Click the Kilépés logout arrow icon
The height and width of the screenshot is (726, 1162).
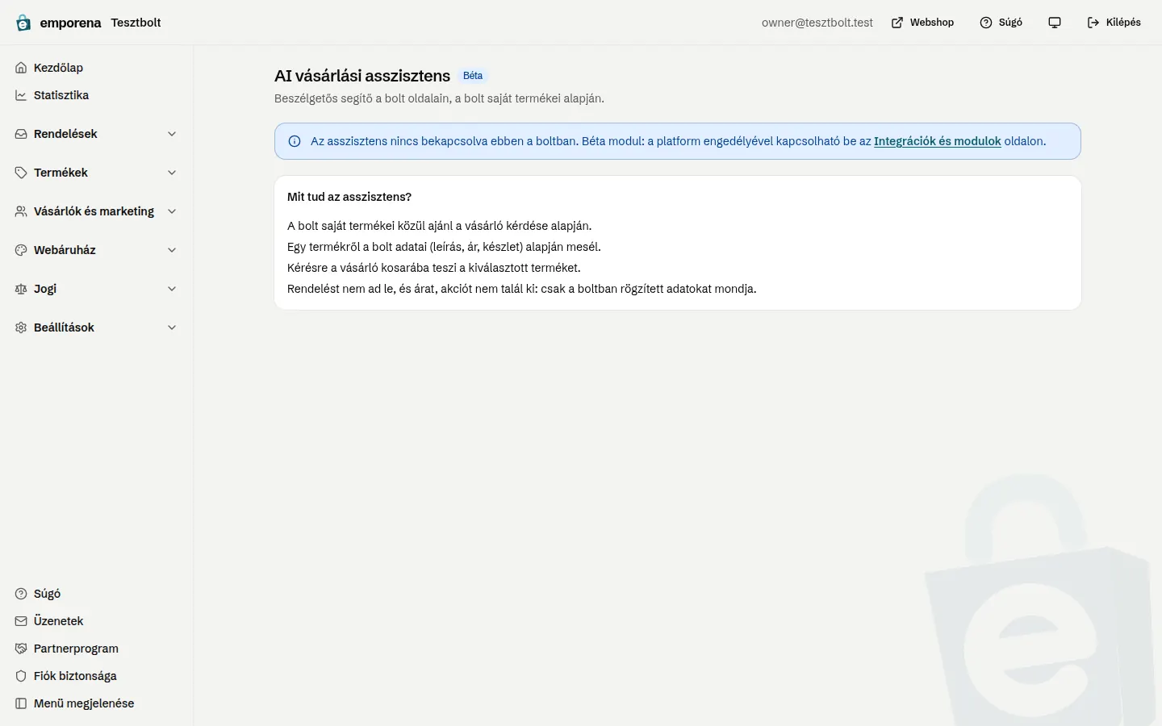[1093, 23]
